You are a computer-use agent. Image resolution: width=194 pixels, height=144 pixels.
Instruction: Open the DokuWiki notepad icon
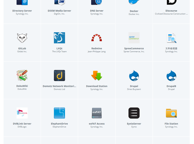[x=22, y=75]
